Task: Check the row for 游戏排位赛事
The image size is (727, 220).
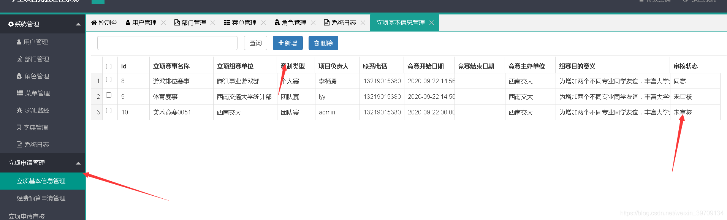Action: 109,79
